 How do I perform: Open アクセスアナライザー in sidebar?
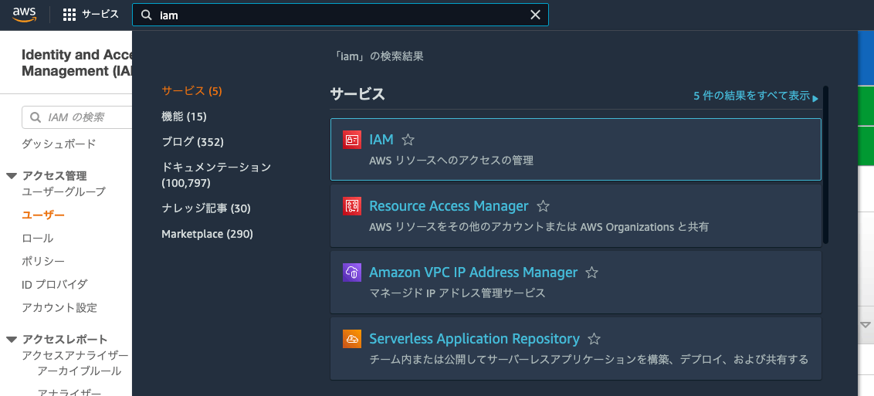(x=75, y=355)
